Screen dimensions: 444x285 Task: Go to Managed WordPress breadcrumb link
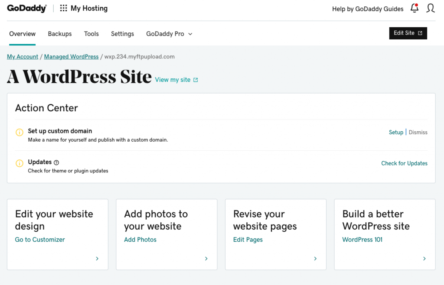point(72,57)
